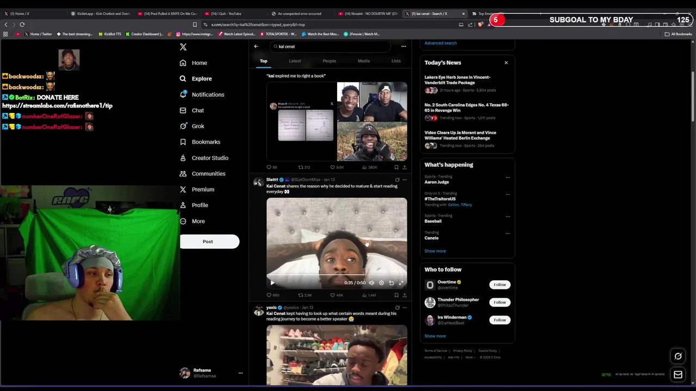Open Ja Morant Vince Williams video story
Image resolution: width=696 pixels, height=391 pixels.
(467, 139)
